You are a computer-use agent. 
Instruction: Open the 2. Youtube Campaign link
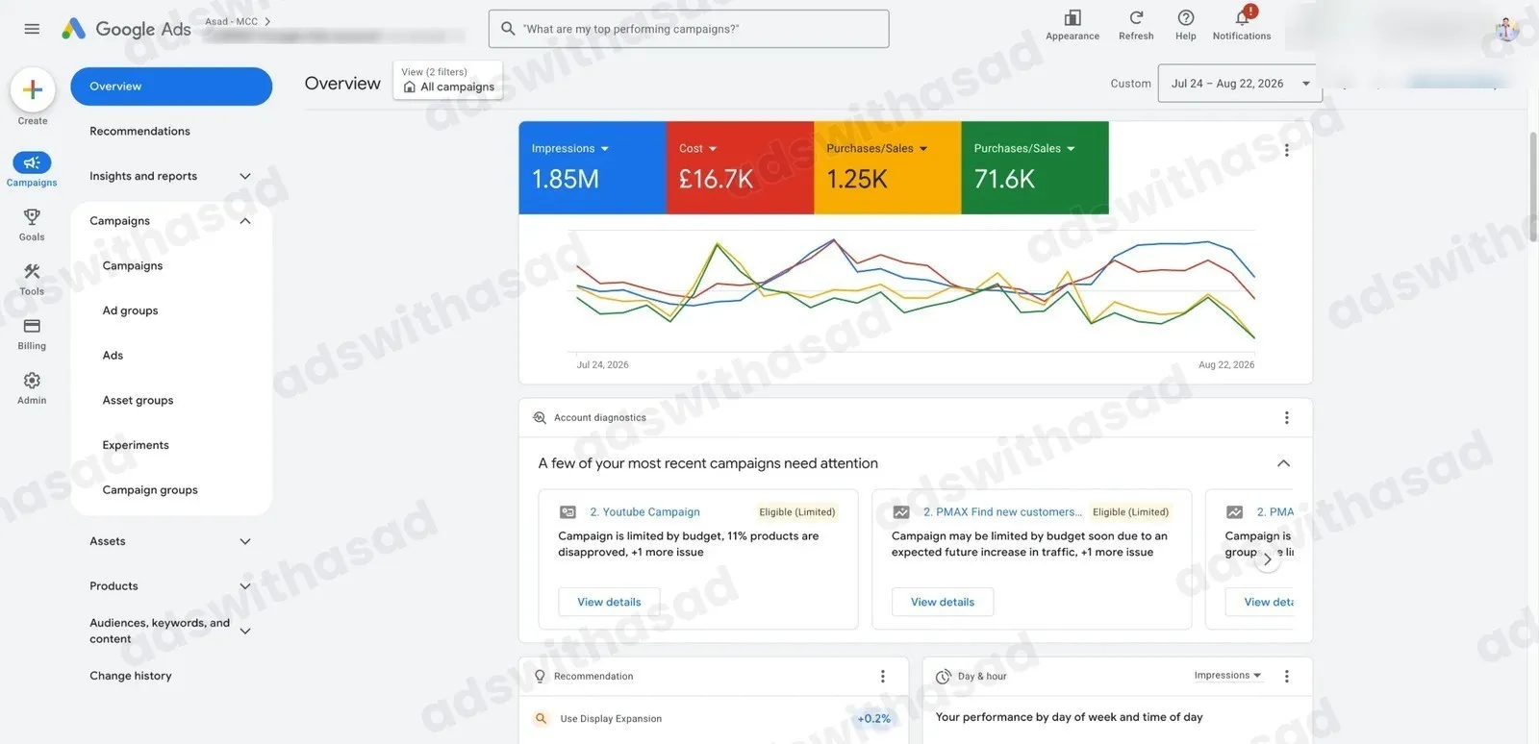[644, 512]
